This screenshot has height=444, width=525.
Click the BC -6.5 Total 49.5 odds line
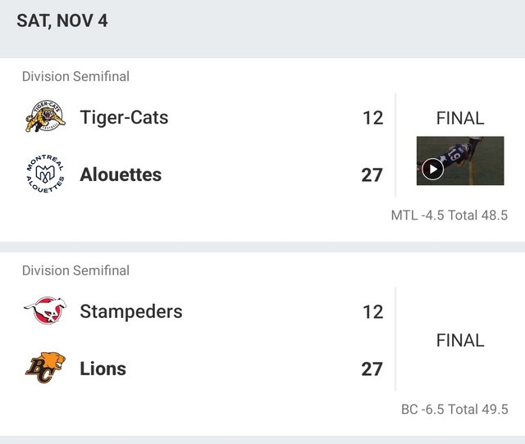coord(454,410)
